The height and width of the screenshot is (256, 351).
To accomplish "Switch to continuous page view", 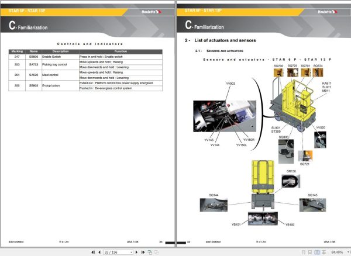I will [x=310, y=252].
